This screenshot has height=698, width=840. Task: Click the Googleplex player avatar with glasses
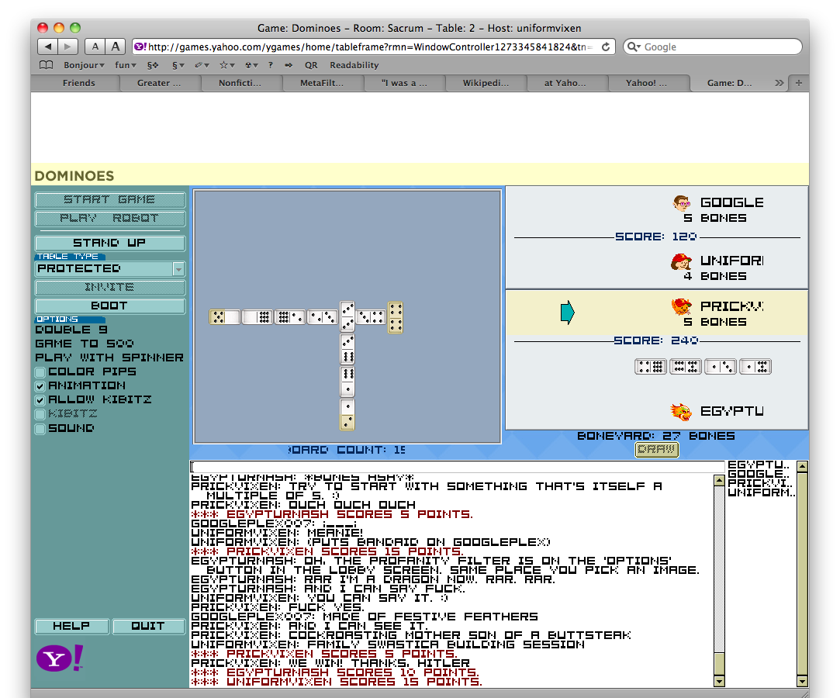[682, 203]
